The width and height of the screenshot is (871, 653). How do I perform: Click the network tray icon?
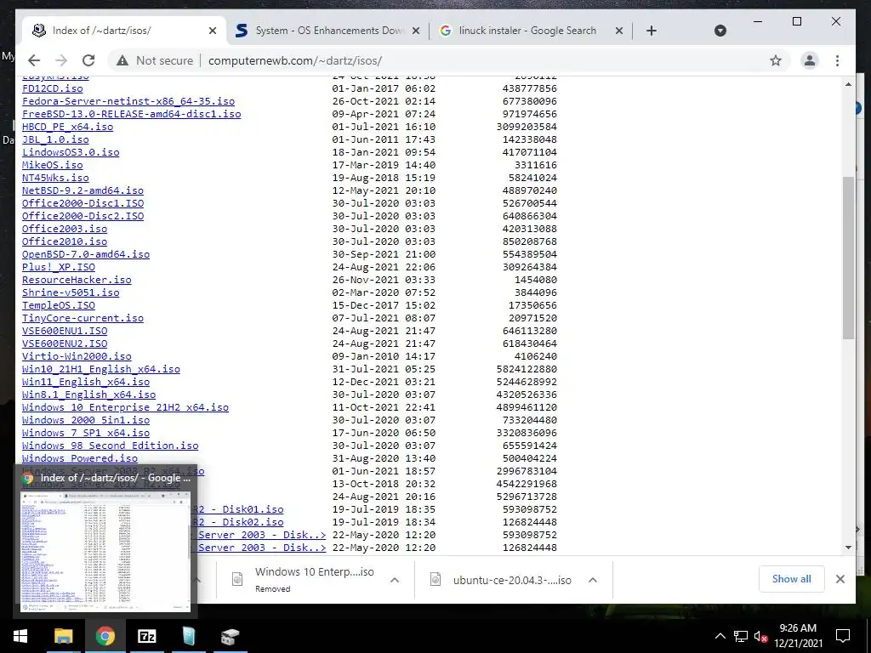coord(741,636)
